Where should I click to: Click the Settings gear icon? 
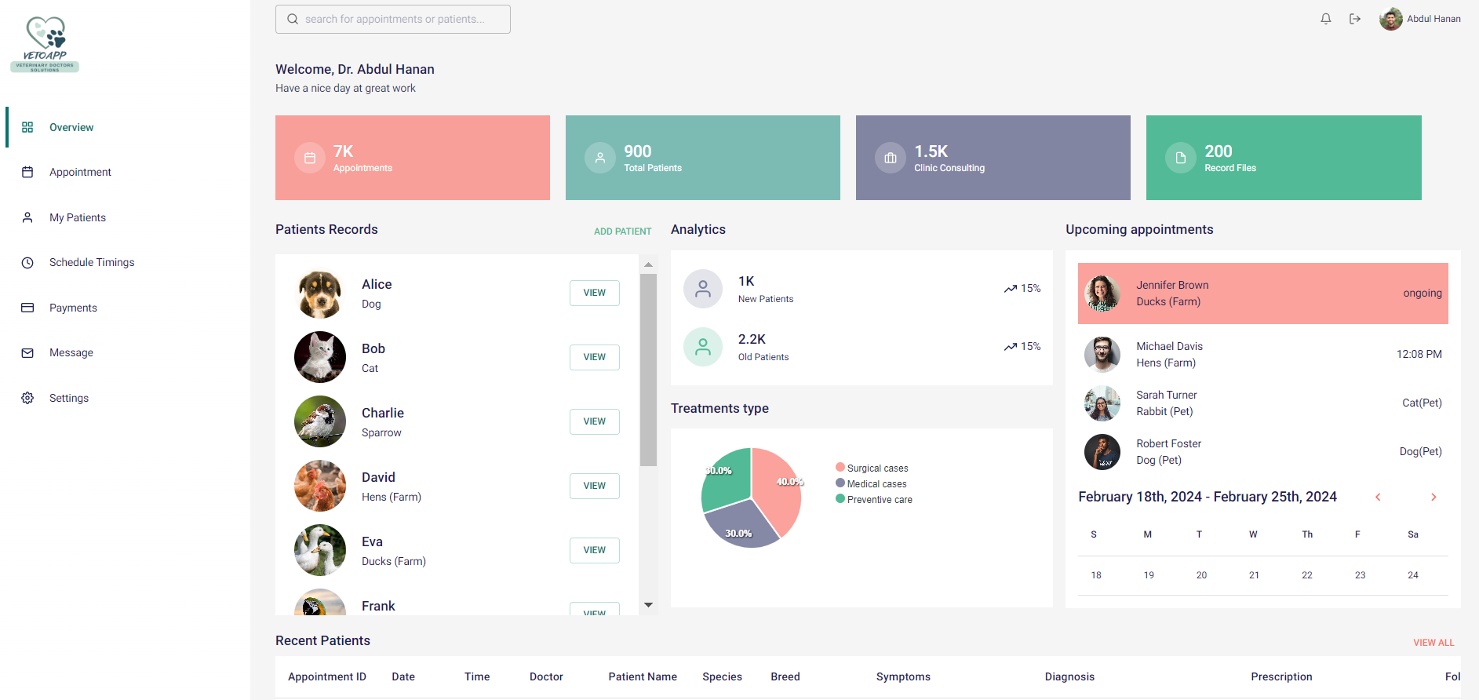click(27, 398)
